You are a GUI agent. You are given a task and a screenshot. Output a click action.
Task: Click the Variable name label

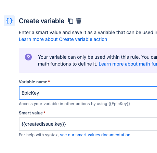coord(33,82)
